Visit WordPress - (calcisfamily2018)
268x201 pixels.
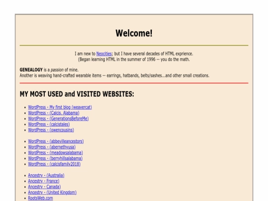coord(54,164)
